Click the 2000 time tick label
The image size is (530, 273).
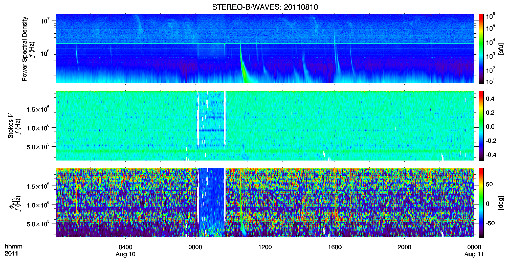404,247
